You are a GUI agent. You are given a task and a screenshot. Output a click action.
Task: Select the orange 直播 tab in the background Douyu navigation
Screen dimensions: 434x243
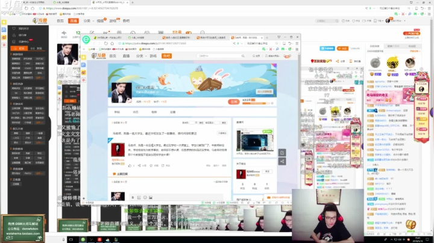click(x=74, y=20)
